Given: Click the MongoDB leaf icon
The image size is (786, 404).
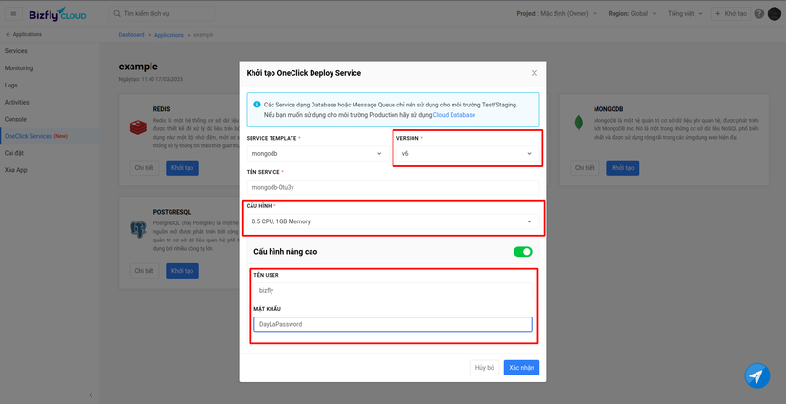Looking at the screenshot, I should point(579,123).
